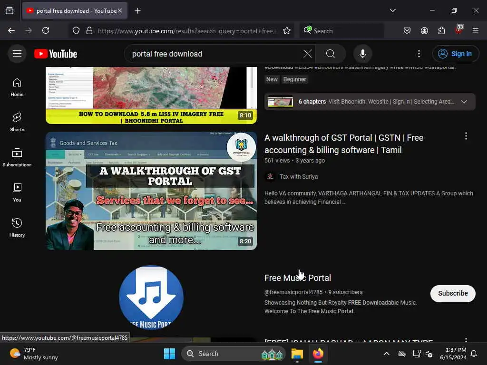487x365 pixels.
Task: Open Pocket save icon in toolbar
Action: point(407,30)
